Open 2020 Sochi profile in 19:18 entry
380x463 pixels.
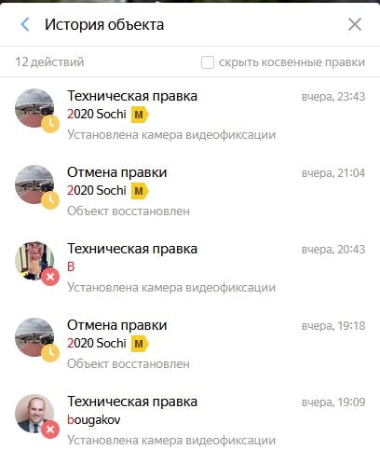coord(97,344)
